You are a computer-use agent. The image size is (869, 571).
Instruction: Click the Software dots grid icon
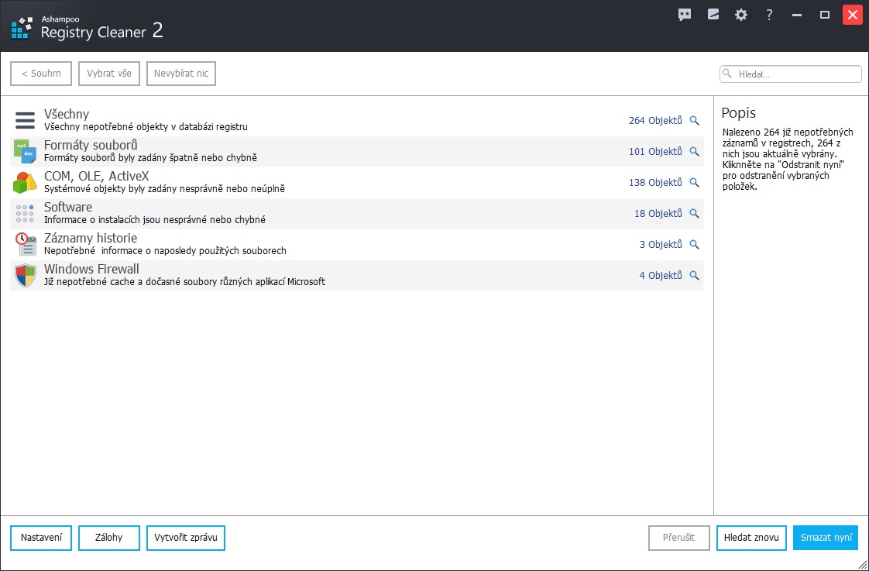[25, 214]
